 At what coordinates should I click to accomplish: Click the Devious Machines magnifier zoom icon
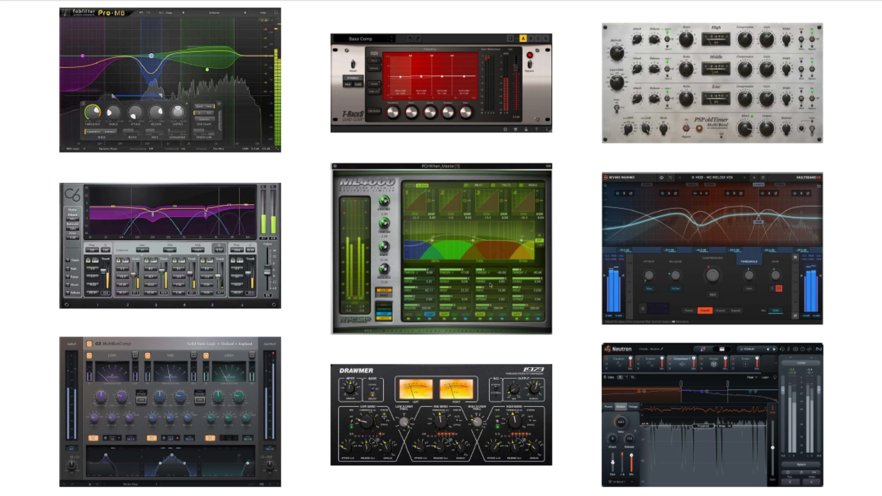coord(605,186)
